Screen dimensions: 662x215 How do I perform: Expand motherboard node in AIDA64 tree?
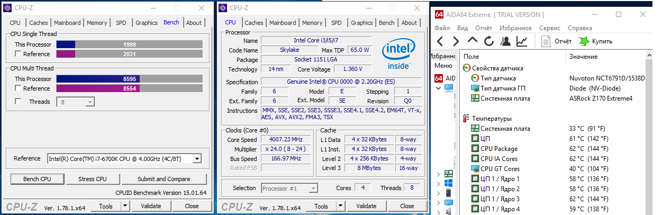[439, 174]
